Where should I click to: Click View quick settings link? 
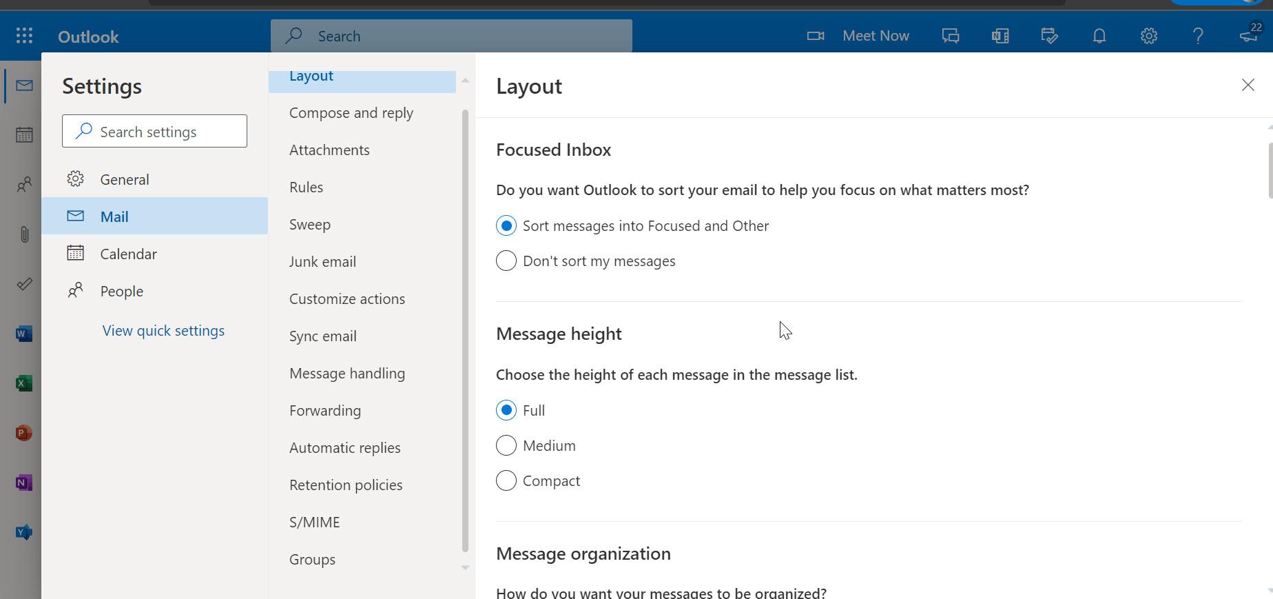163,330
